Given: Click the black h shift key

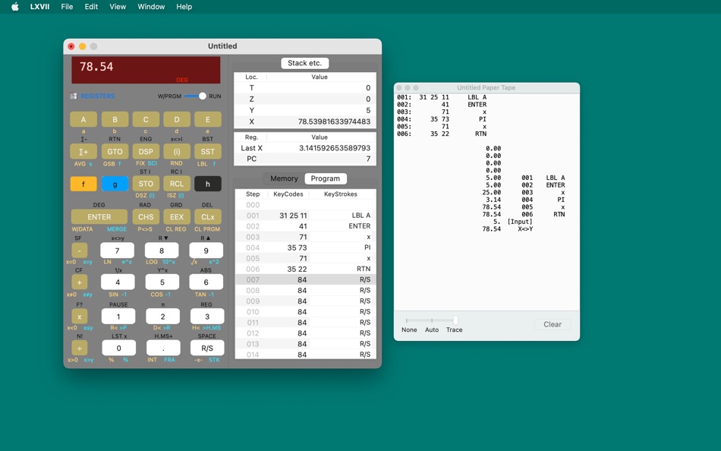Looking at the screenshot, I should tap(208, 184).
